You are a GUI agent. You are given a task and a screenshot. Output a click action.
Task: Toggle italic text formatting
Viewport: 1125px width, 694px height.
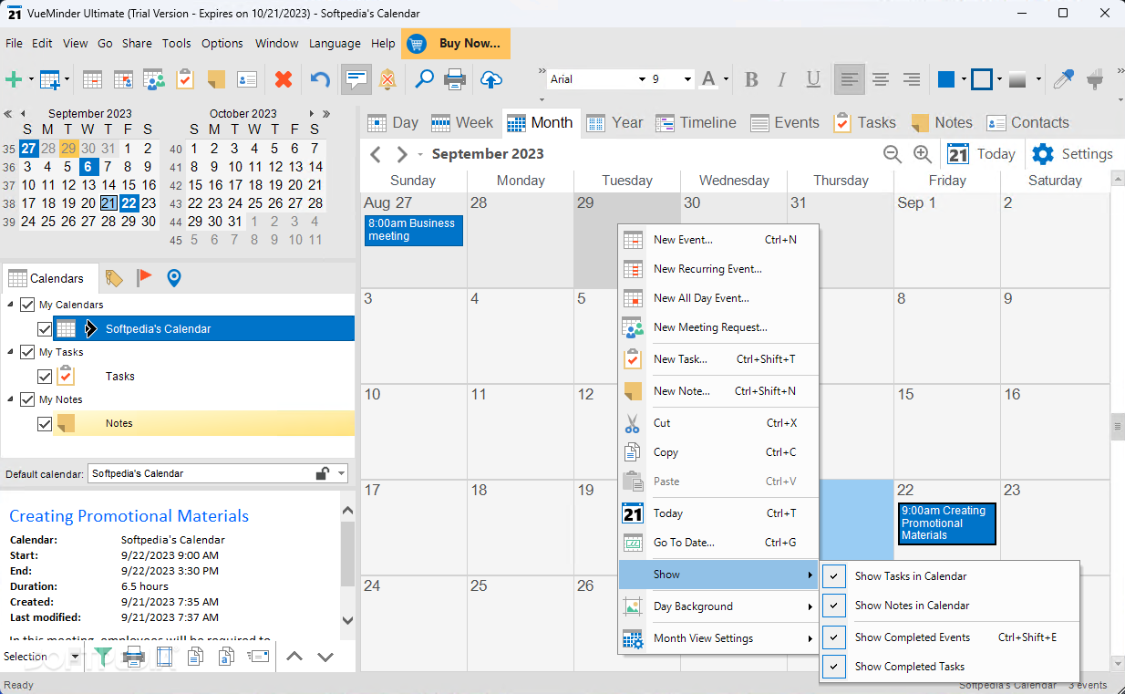click(x=782, y=79)
